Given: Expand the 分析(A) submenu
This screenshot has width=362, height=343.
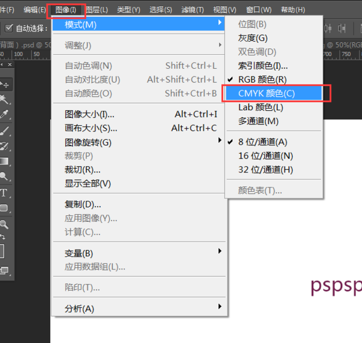Looking at the screenshot, I should click(139, 309).
